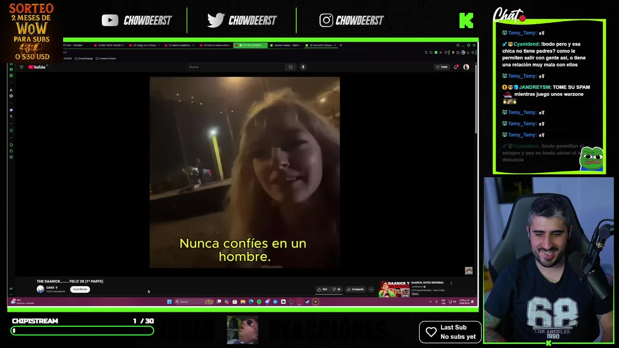Screen dimensions: 619x348
Task: Switch to the DarealTV Stream Kick tab
Action: [321, 45]
